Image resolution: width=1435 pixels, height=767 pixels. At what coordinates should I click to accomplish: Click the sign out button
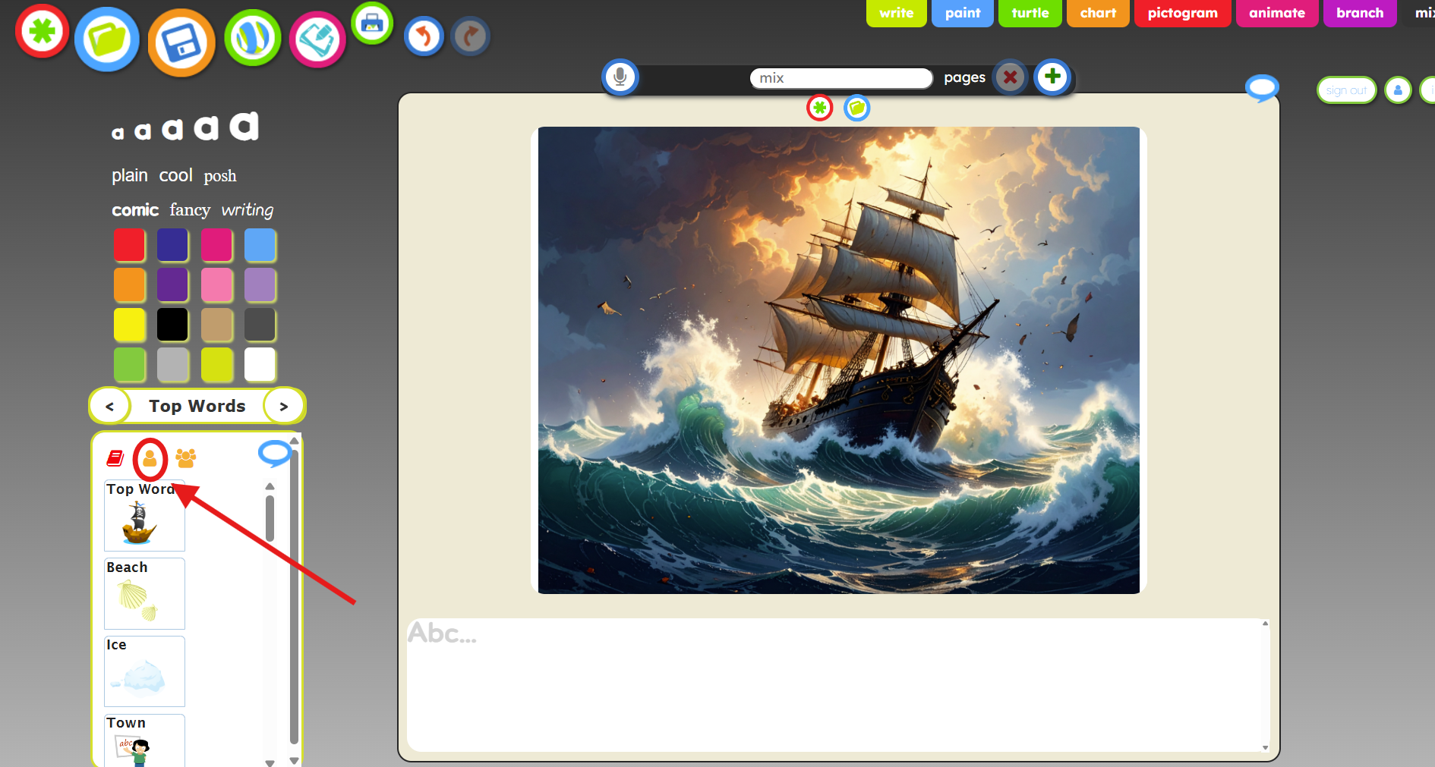pos(1346,90)
